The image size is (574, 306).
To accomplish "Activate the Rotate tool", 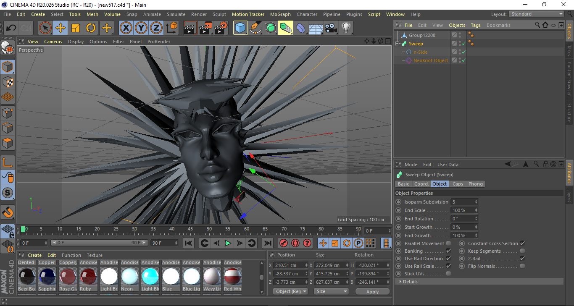I will [x=91, y=28].
